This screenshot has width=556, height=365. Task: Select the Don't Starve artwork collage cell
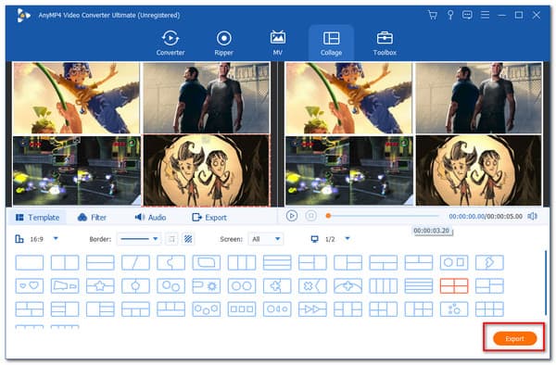coord(207,170)
